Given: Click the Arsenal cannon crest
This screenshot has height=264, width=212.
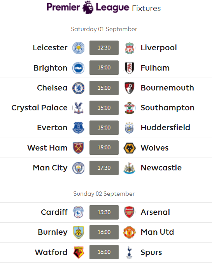Looking at the screenshot, I should click(x=130, y=212).
